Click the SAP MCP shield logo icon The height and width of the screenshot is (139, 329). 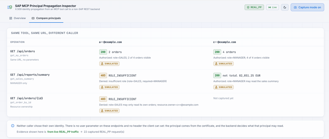pyautogui.click(x=10, y=7)
